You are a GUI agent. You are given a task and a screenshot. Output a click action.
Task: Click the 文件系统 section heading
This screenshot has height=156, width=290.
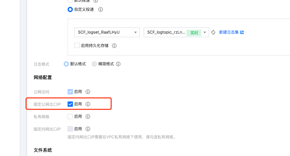click(43, 150)
